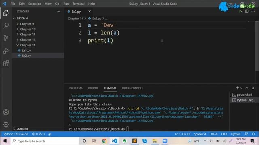Screen dimensions: 259x145
Task: Click the terminal input prompt line
Action: [98, 129]
